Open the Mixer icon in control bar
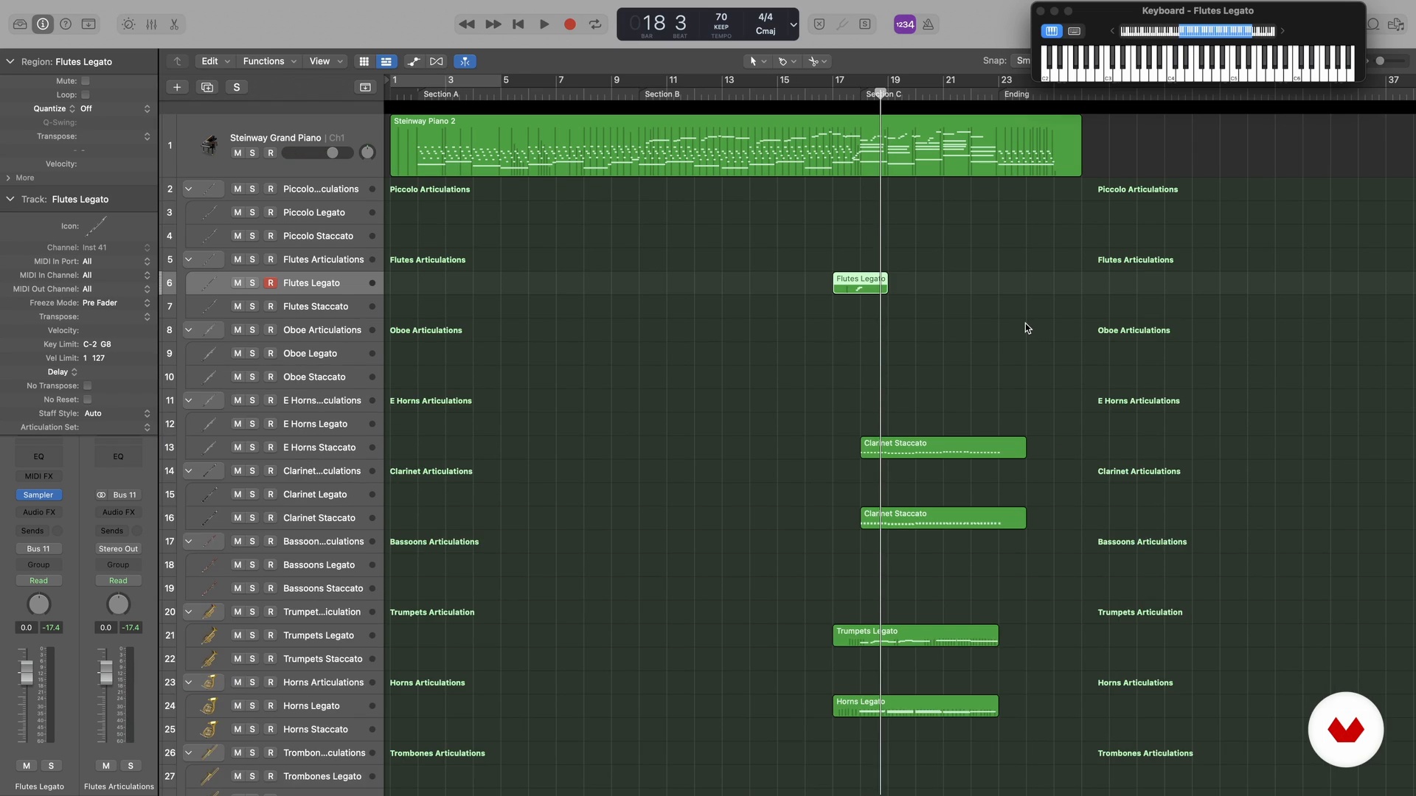Image resolution: width=1416 pixels, height=796 pixels. click(x=151, y=24)
